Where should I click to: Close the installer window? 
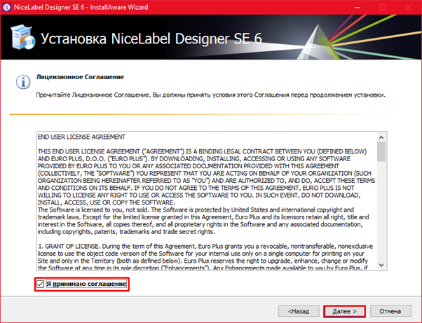408,7
